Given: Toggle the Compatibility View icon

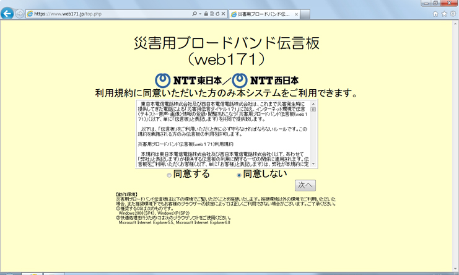Looking at the screenshot, I should [x=212, y=14].
